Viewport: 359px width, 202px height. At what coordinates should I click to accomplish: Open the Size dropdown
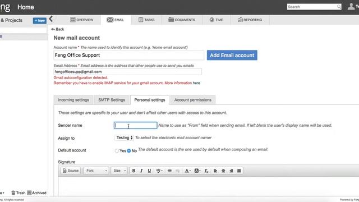pos(119,171)
